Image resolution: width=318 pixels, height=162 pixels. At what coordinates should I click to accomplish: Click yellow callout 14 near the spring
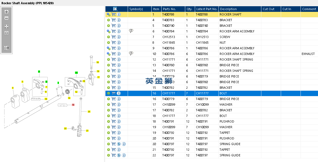pos(69,98)
